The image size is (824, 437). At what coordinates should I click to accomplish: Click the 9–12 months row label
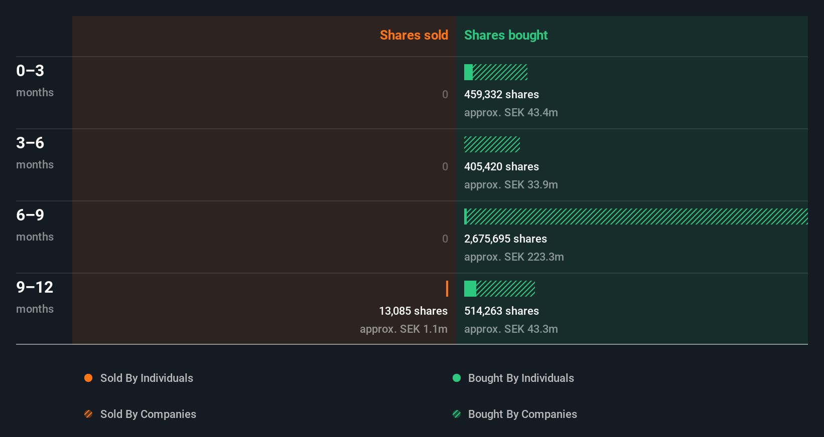pos(35,297)
